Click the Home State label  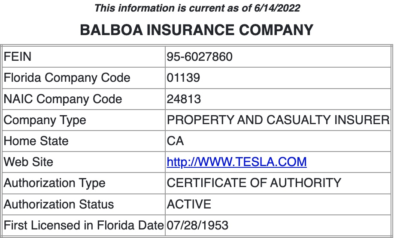[36, 141]
